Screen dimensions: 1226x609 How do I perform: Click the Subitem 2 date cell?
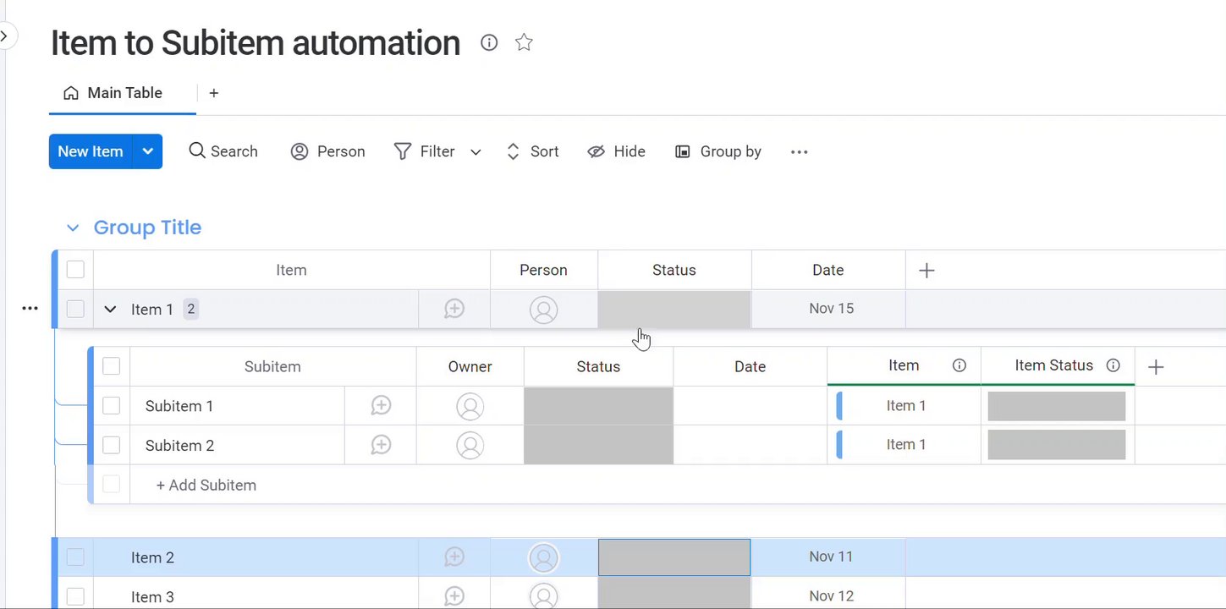[750, 445]
